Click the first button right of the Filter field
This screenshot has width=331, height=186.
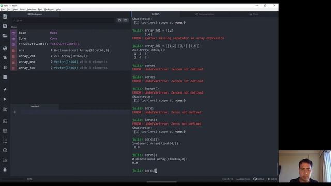[119, 20]
